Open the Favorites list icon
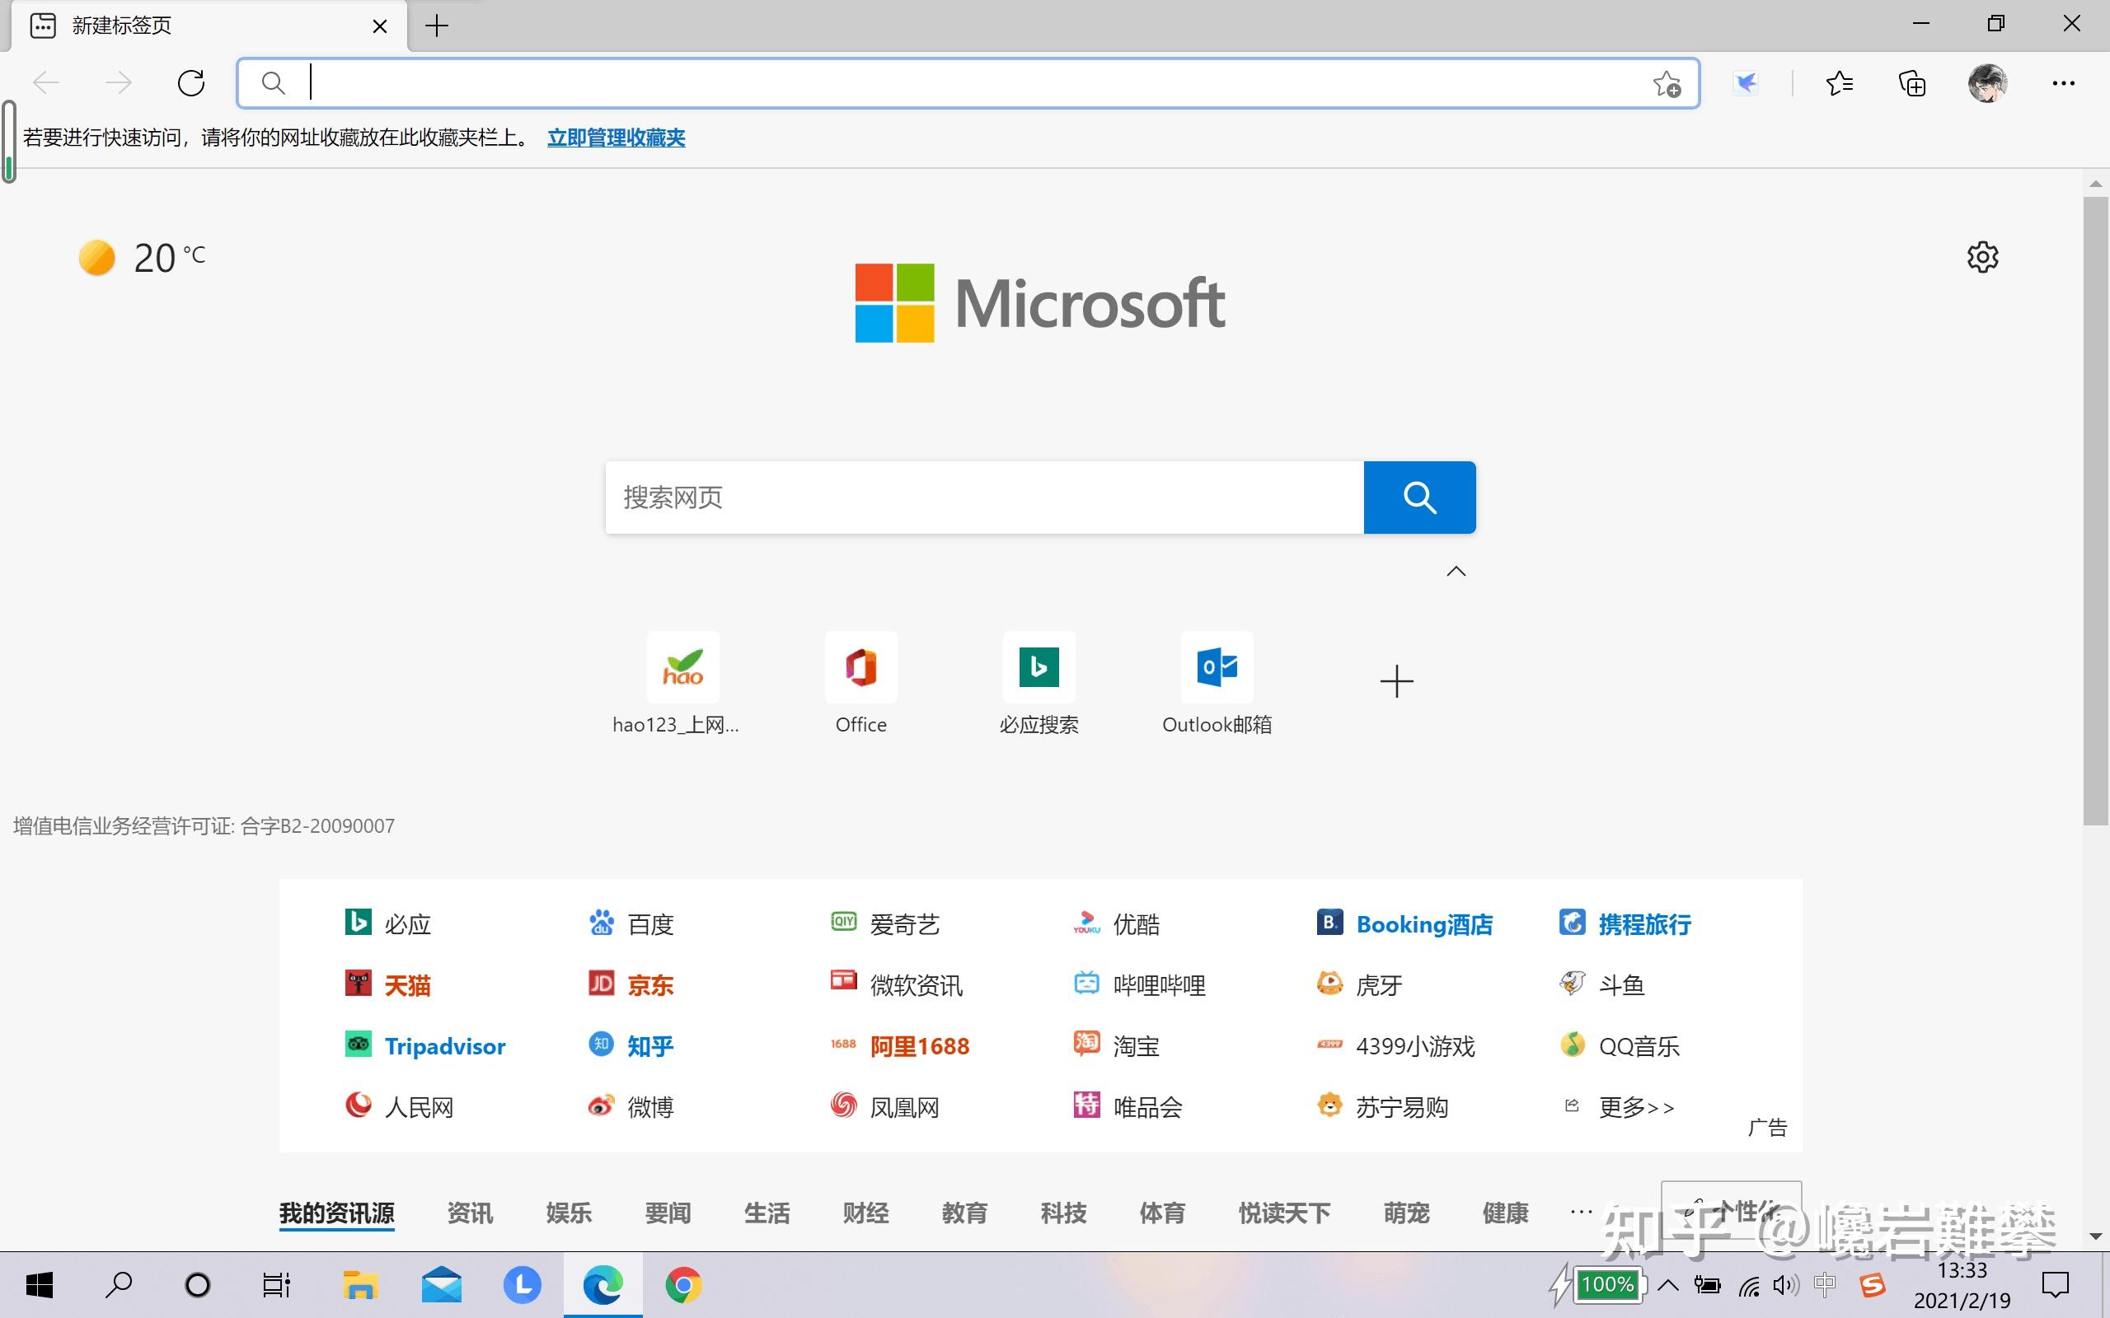The width and height of the screenshot is (2110, 1318). click(1840, 84)
